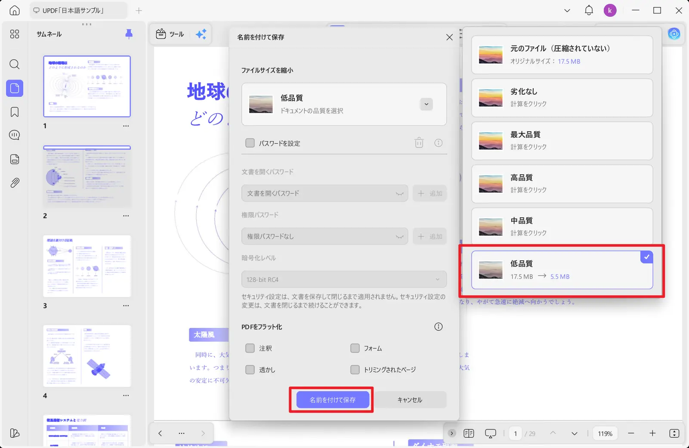This screenshot has width=689, height=448.
Task: Choose the 低品質 quality option
Action: coord(562,270)
